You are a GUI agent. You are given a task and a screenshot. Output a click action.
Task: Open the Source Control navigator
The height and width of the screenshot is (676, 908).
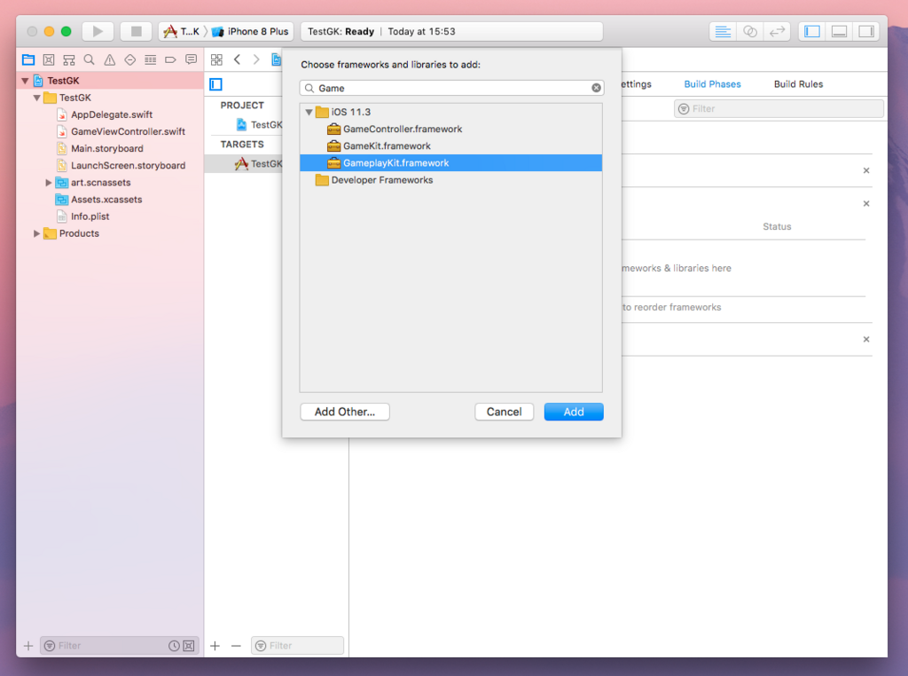click(49, 59)
